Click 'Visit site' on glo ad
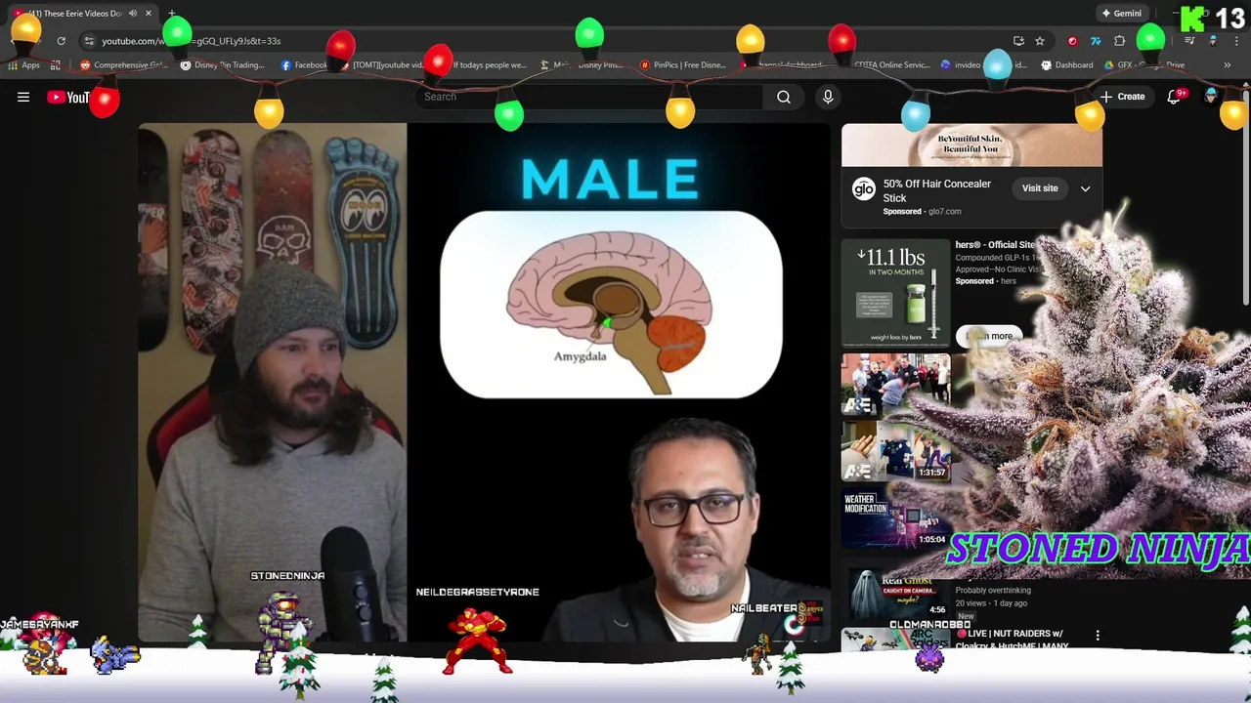The height and width of the screenshot is (703, 1251). click(x=1040, y=188)
